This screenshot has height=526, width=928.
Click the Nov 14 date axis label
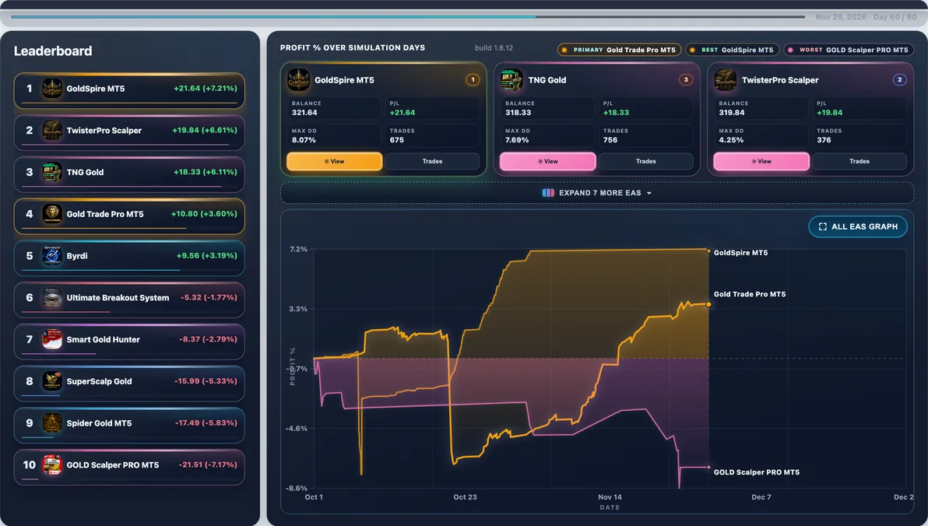pyautogui.click(x=610, y=497)
